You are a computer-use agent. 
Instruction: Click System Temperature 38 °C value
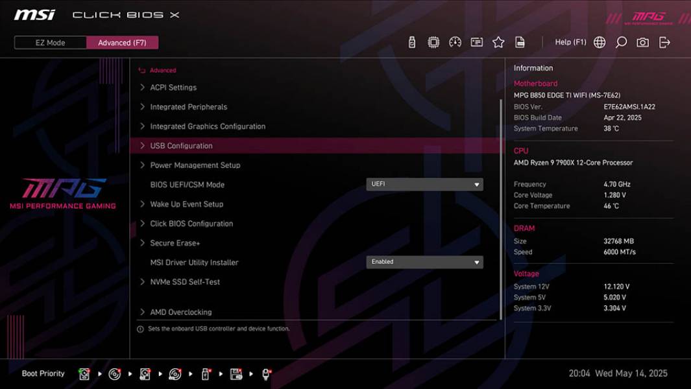click(x=611, y=128)
